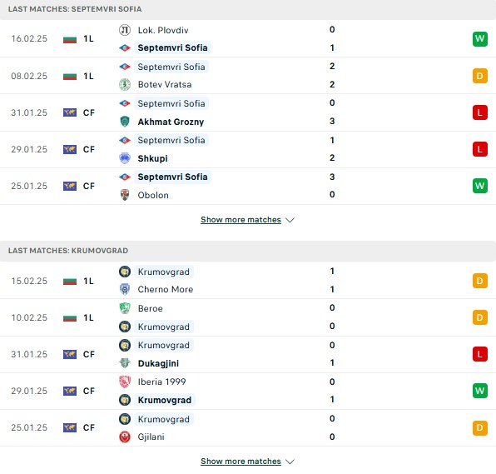
Task: Click the Obolon club crest icon
Action: (x=125, y=195)
